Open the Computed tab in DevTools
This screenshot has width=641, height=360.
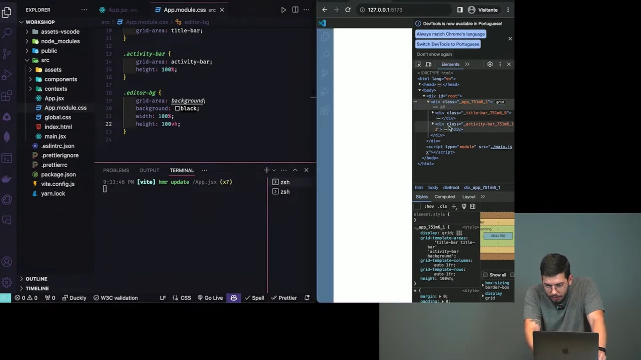click(445, 197)
